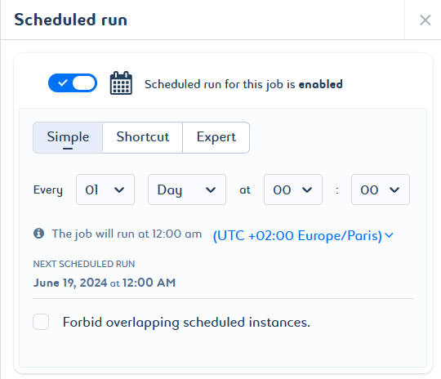
Task: Switch to the Expert tab
Action: [x=216, y=137]
